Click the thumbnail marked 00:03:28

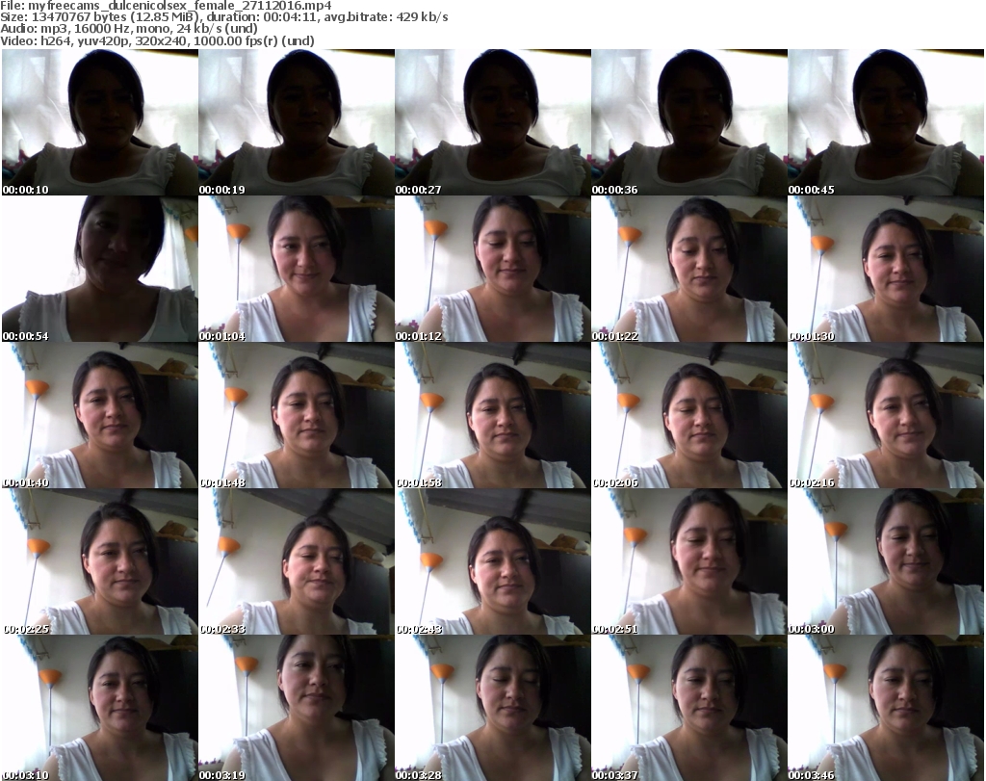[x=492, y=708]
